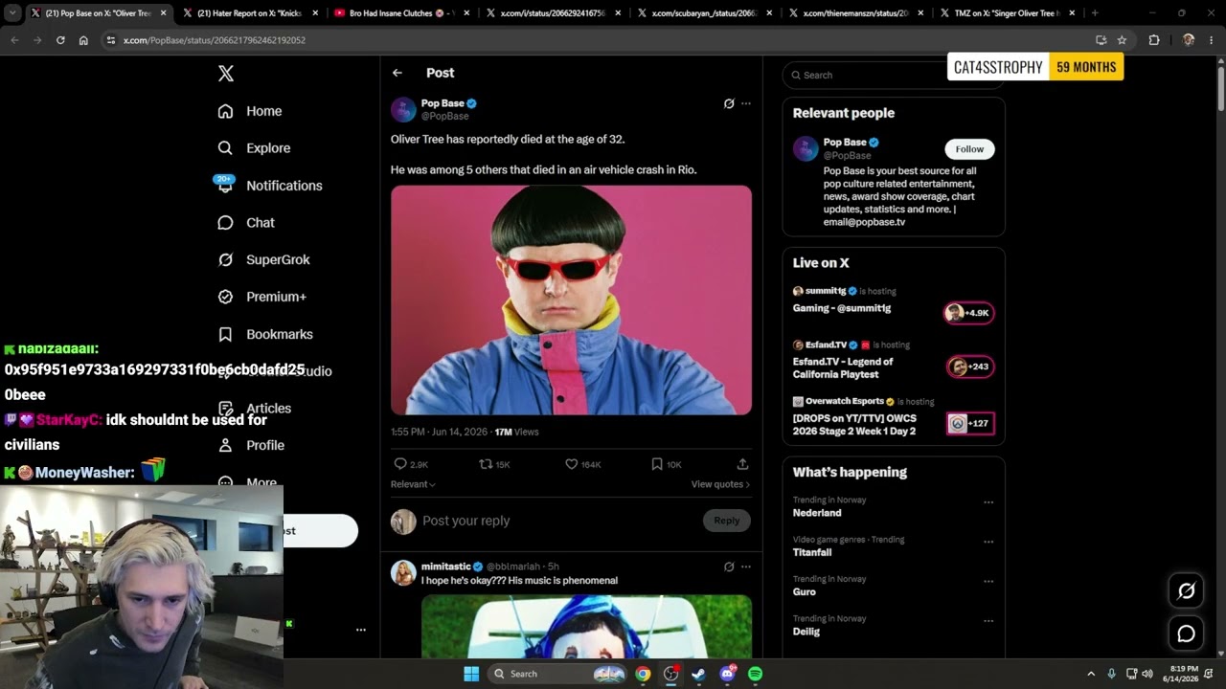This screenshot has height=689, width=1226.
Task: Open more options for Titanfall trend
Action: point(988,542)
